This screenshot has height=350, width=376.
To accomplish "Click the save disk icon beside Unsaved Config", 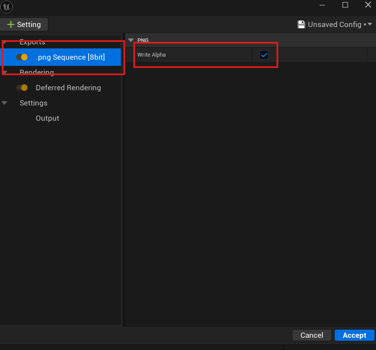I will click(301, 24).
